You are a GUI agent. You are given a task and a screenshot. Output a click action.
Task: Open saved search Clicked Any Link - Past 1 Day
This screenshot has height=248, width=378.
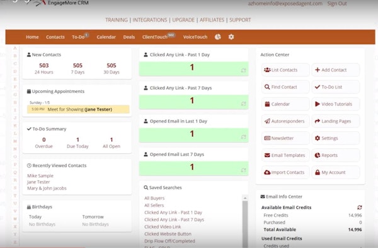(173, 212)
